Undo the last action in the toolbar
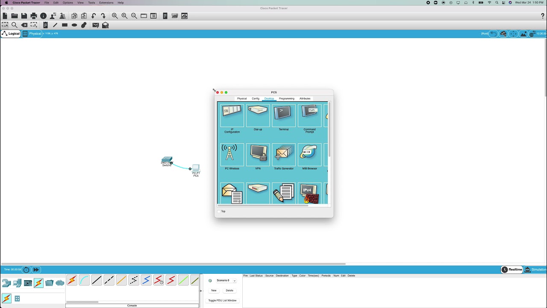This screenshot has width=547, height=308. 94,16
